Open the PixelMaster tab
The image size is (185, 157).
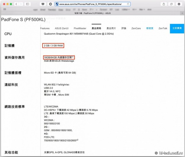[80, 28]
